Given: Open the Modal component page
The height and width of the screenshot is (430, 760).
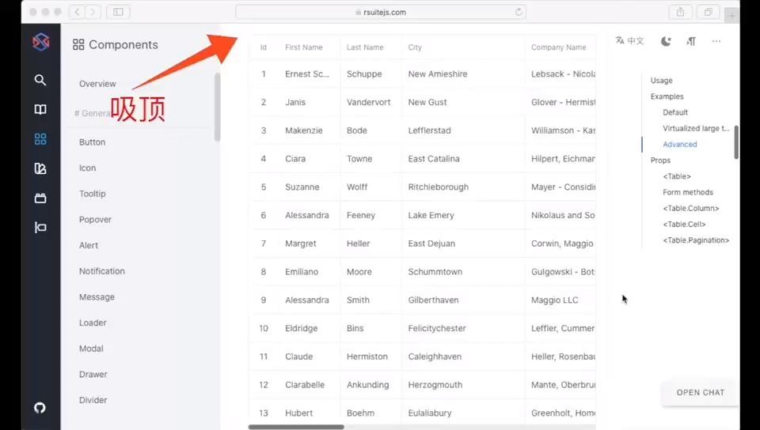Looking at the screenshot, I should point(91,349).
